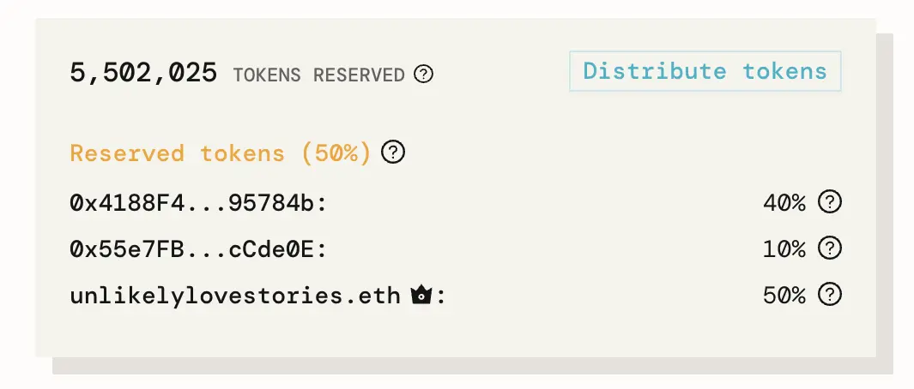Image resolution: width=914 pixels, height=389 pixels.
Task: Open address 0x4188F4...95784b
Action: click(196, 203)
